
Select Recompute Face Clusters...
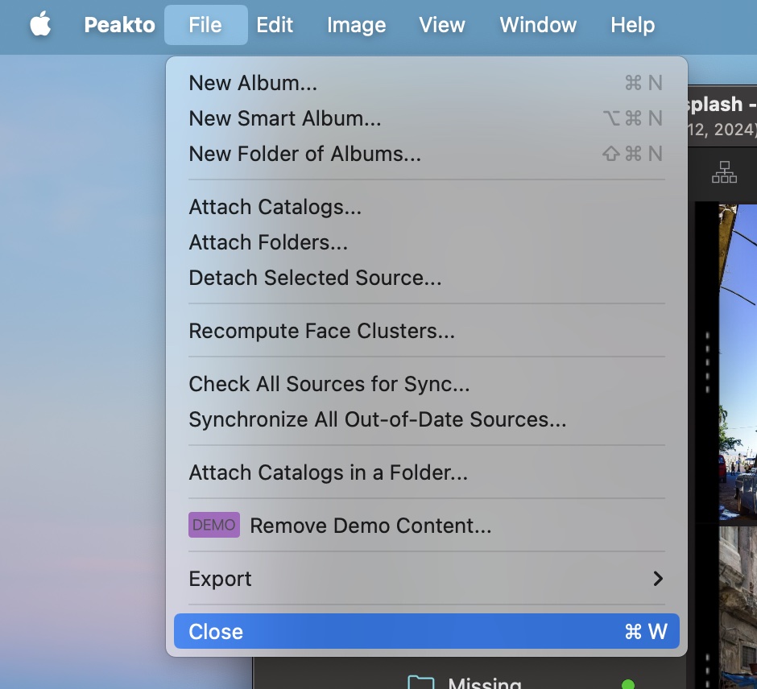click(x=427, y=331)
